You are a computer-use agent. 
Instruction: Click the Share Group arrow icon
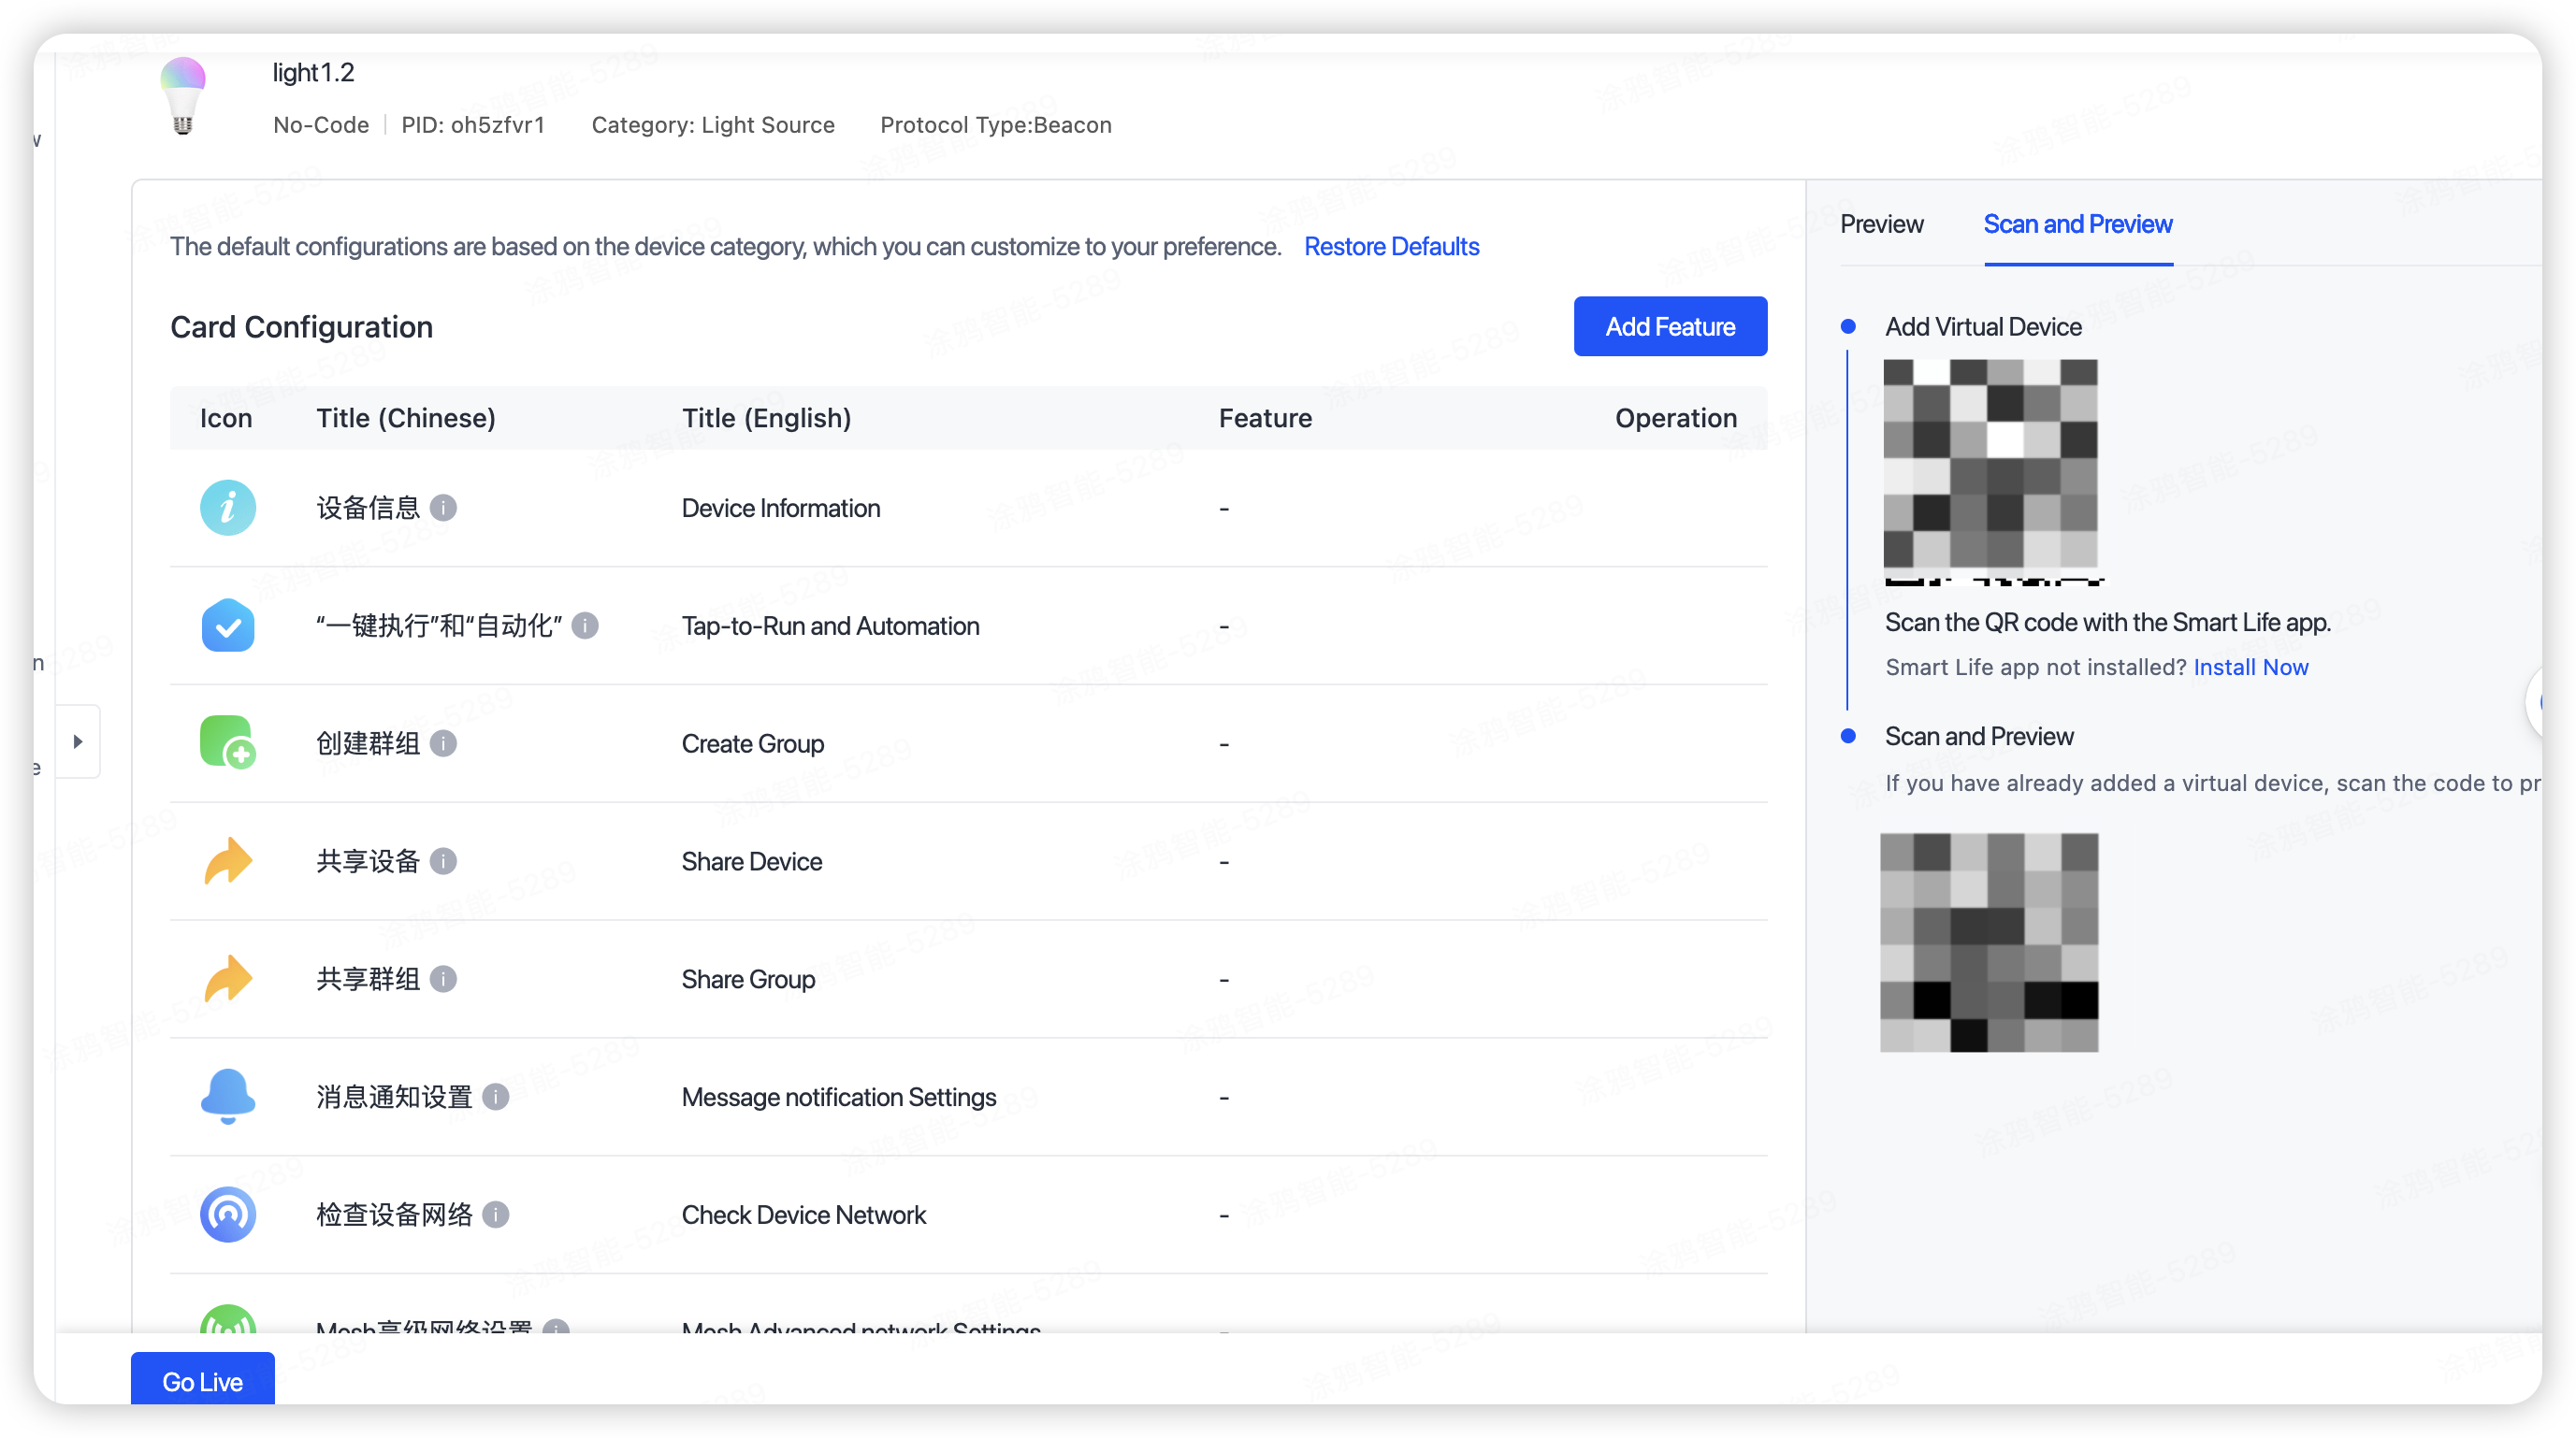(228, 978)
